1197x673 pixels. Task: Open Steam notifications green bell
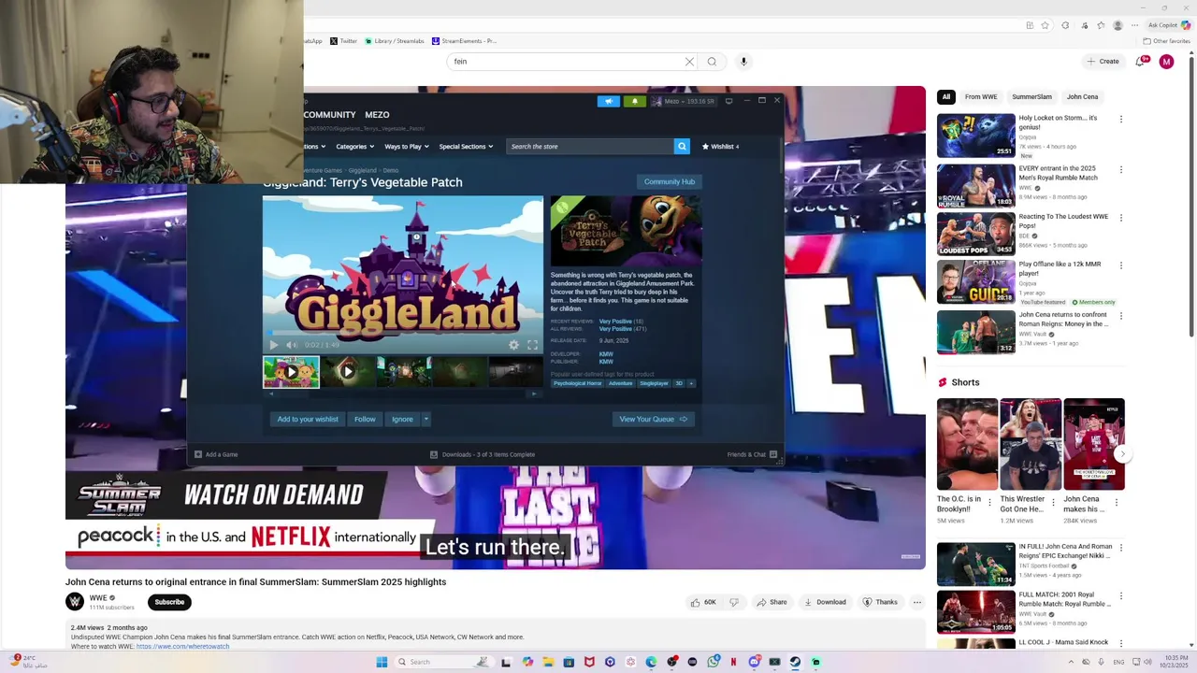tap(635, 101)
